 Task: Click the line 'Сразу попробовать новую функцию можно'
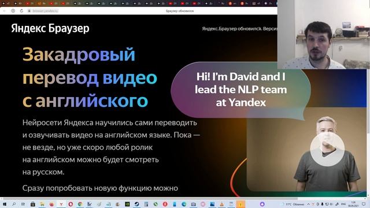click(x=100, y=188)
